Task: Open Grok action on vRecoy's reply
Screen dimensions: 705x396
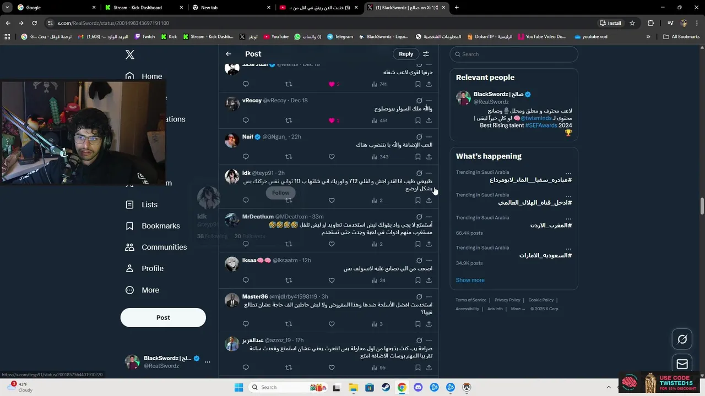Action: (419, 101)
